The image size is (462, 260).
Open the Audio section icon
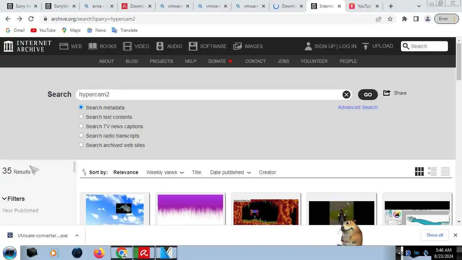(160, 46)
